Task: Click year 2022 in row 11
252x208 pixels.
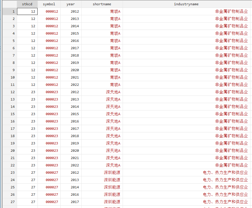Action: (75, 85)
